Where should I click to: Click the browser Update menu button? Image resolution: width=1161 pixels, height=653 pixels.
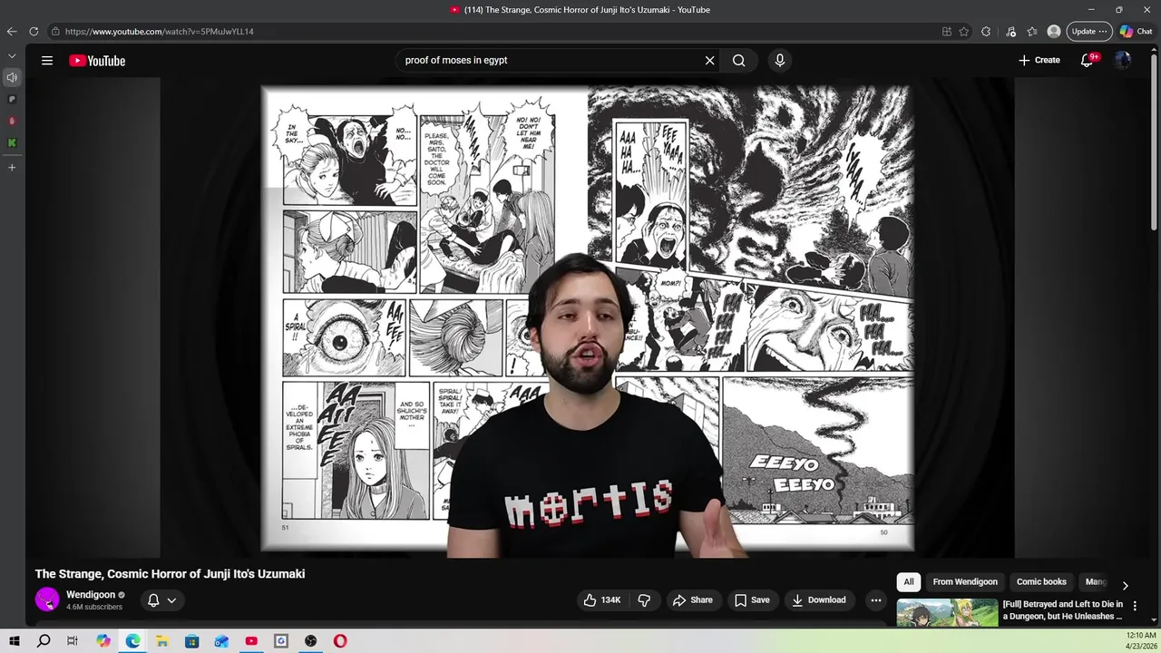1089,32
